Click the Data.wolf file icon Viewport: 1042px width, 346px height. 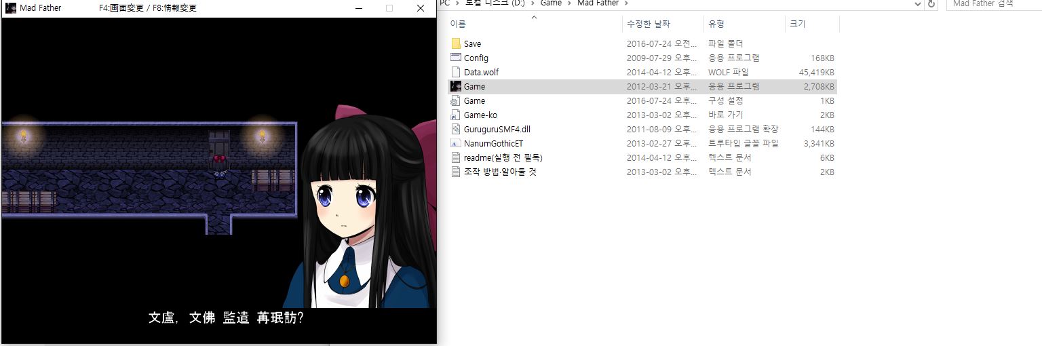tap(456, 72)
